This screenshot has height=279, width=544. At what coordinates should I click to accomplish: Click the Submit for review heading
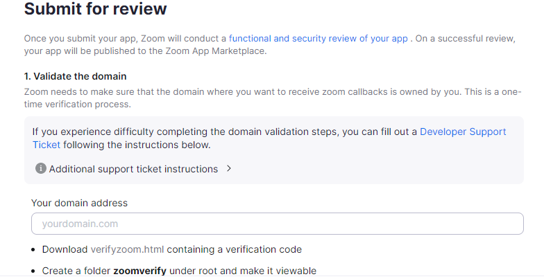pyautogui.click(x=95, y=10)
